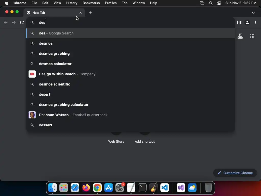Open the Search Labs flask icon
The height and width of the screenshot is (196, 261).
[240, 36]
